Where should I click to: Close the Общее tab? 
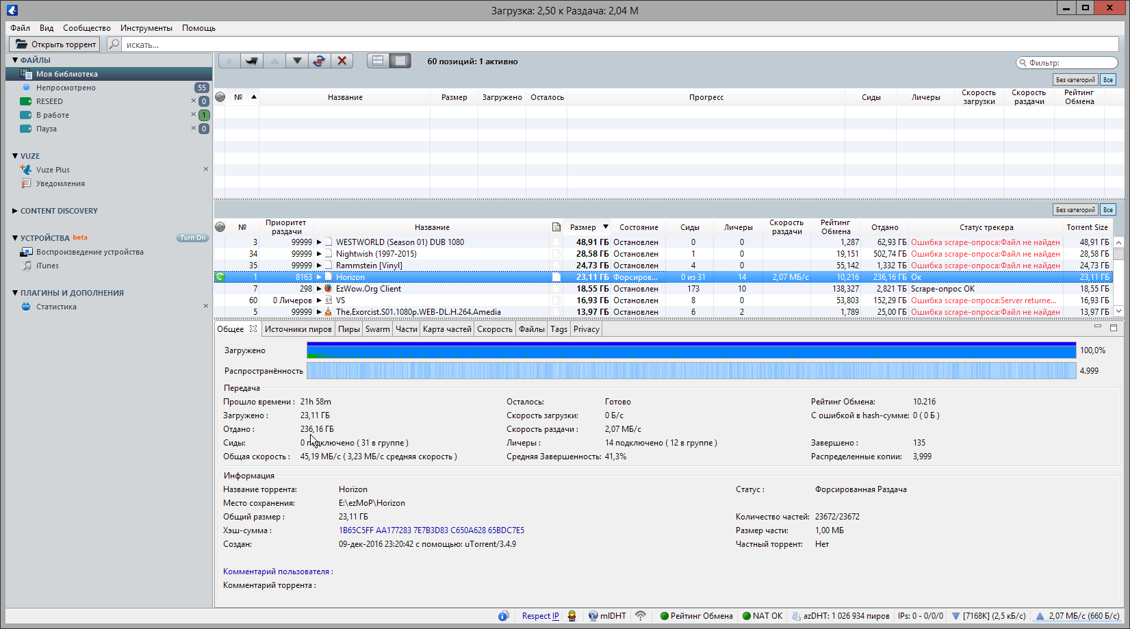pyautogui.click(x=253, y=329)
